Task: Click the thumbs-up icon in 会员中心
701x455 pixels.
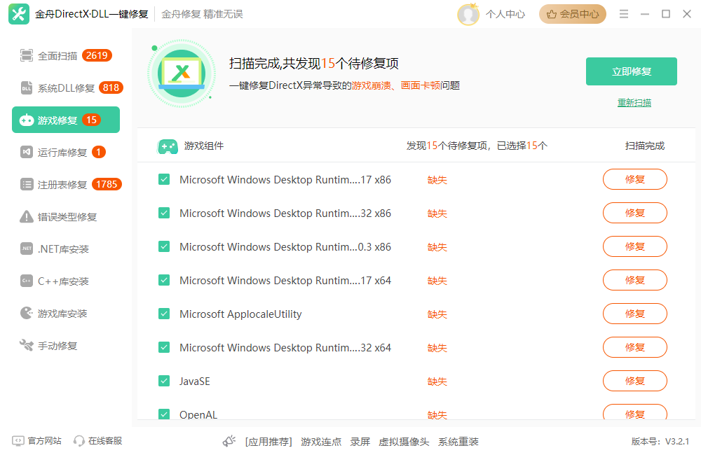Action: click(552, 14)
